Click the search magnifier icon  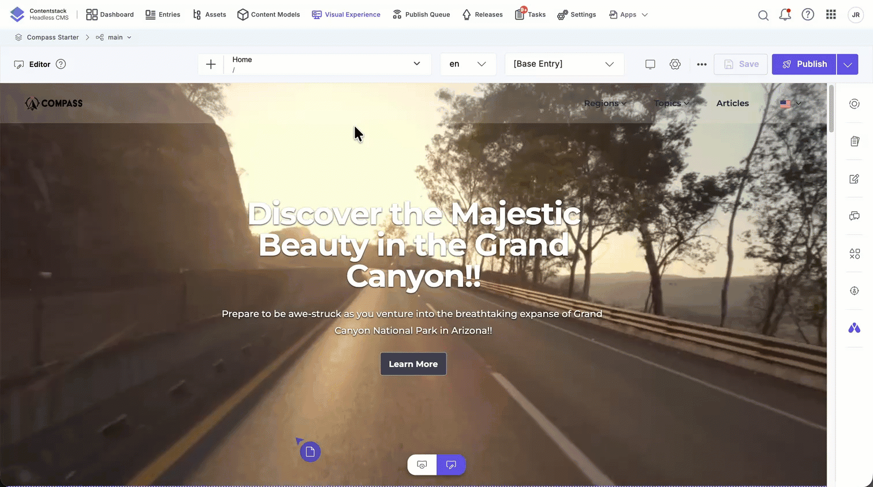tap(763, 15)
